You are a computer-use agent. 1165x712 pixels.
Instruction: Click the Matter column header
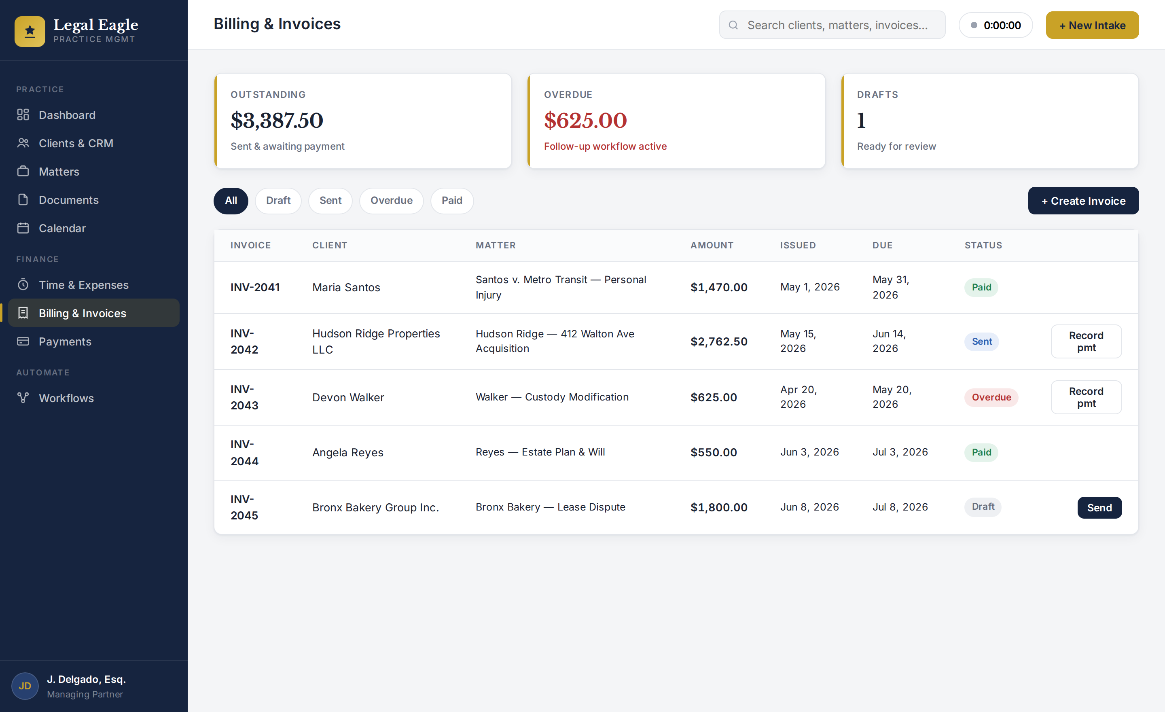(x=496, y=245)
